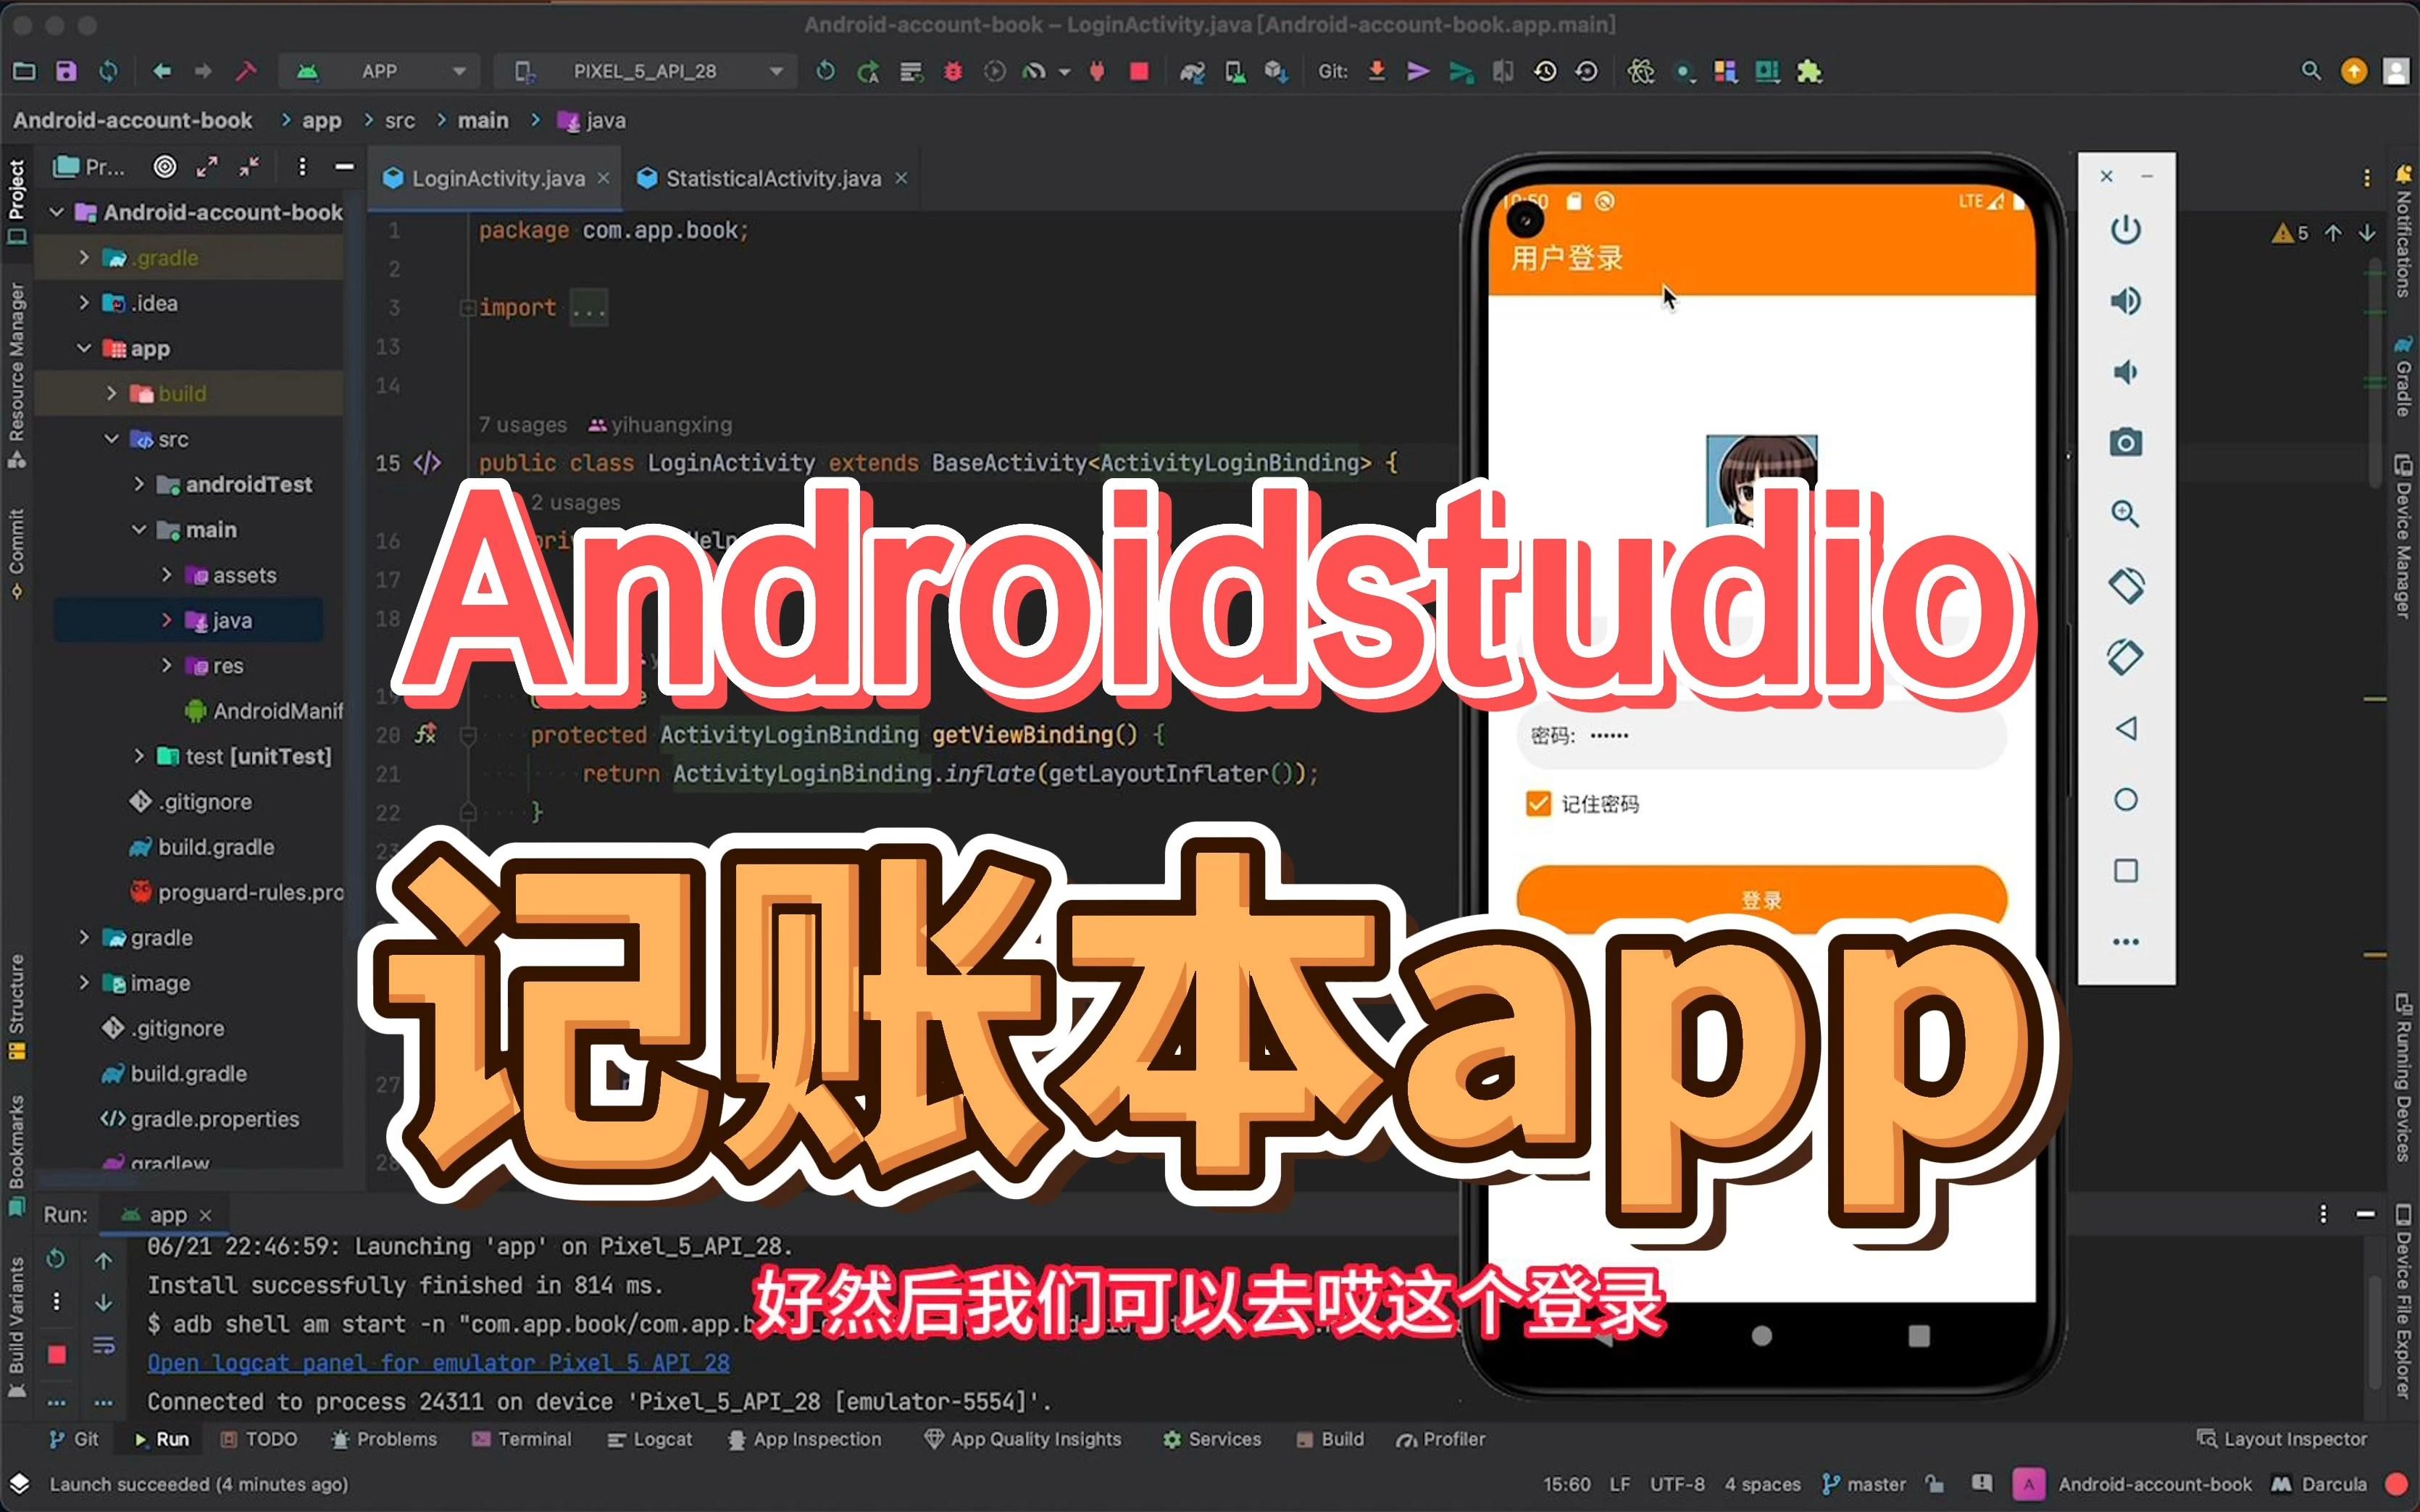This screenshot has height=1512, width=2420.
Task: Click the Build hammer icon
Action: pyautogui.click(x=245, y=71)
